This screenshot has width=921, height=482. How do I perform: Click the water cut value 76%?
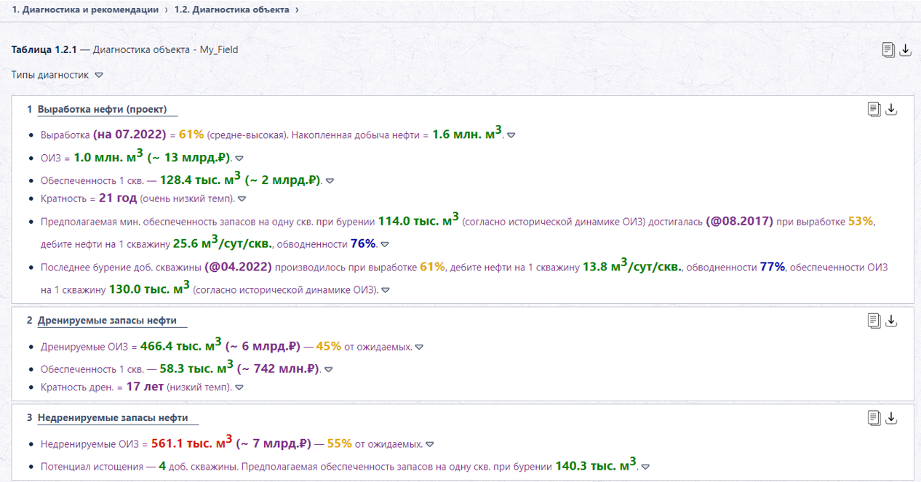click(364, 244)
